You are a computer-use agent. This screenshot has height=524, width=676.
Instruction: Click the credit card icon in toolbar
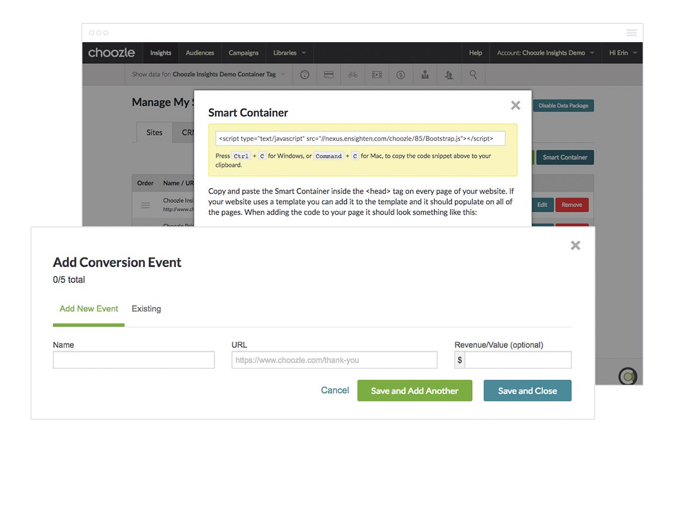tap(328, 75)
